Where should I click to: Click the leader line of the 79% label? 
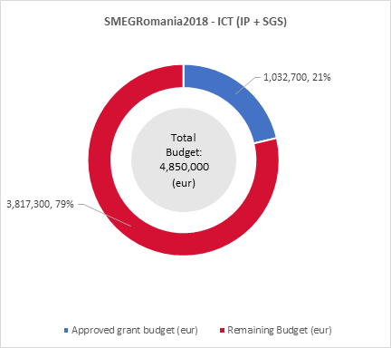click(x=104, y=215)
